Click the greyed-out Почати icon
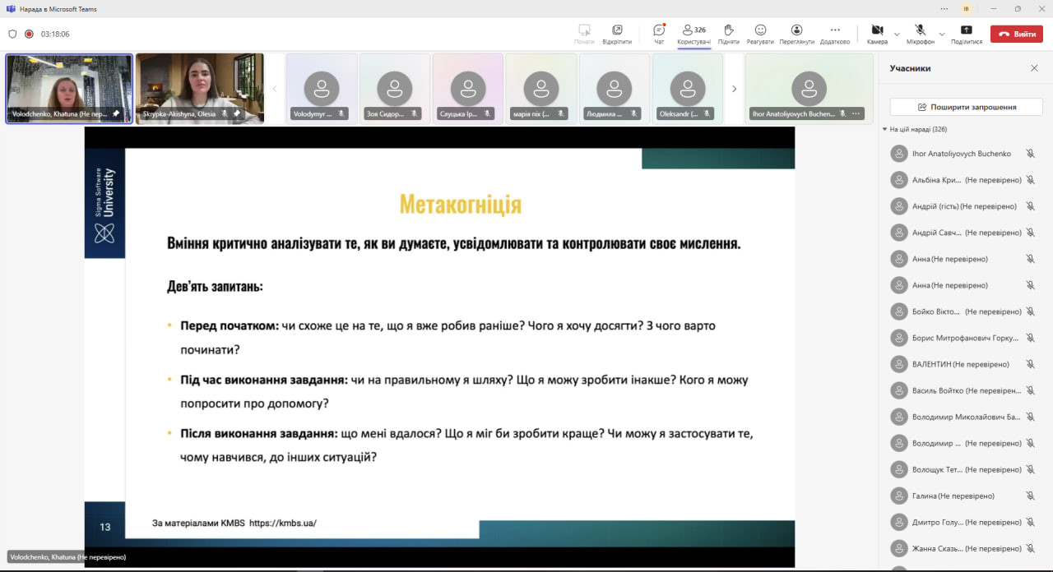Image resolution: width=1053 pixels, height=572 pixels. coord(584,34)
